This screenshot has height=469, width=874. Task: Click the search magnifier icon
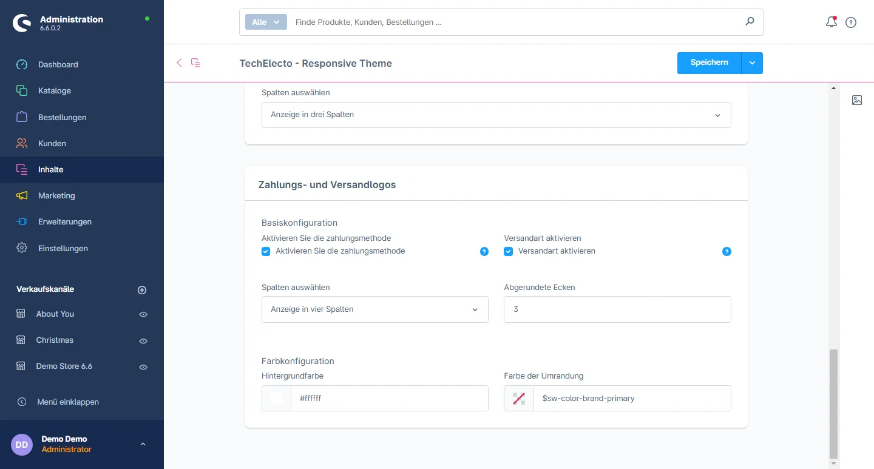click(x=750, y=22)
